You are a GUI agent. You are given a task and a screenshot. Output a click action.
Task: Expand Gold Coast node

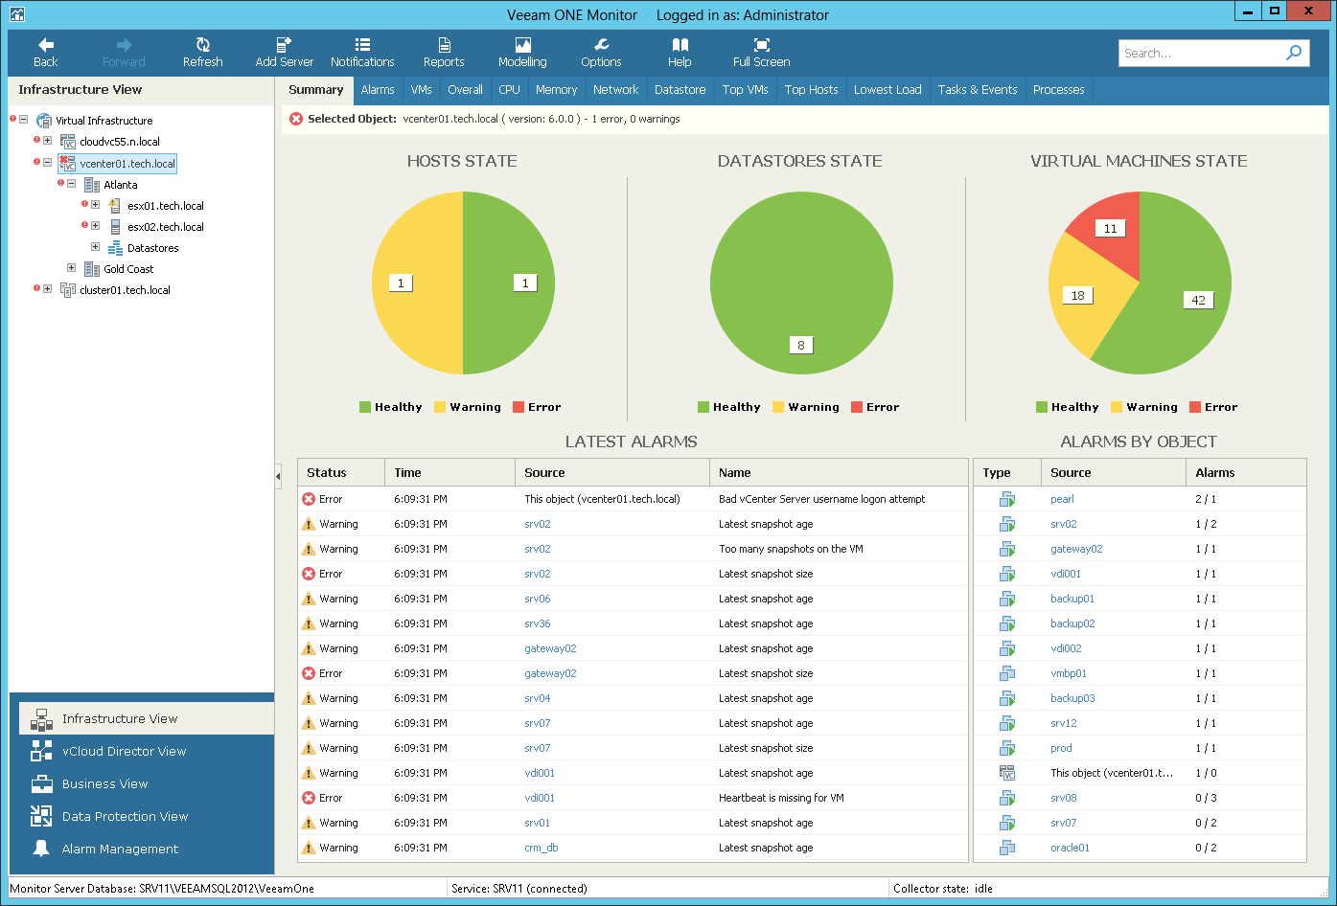point(71,268)
